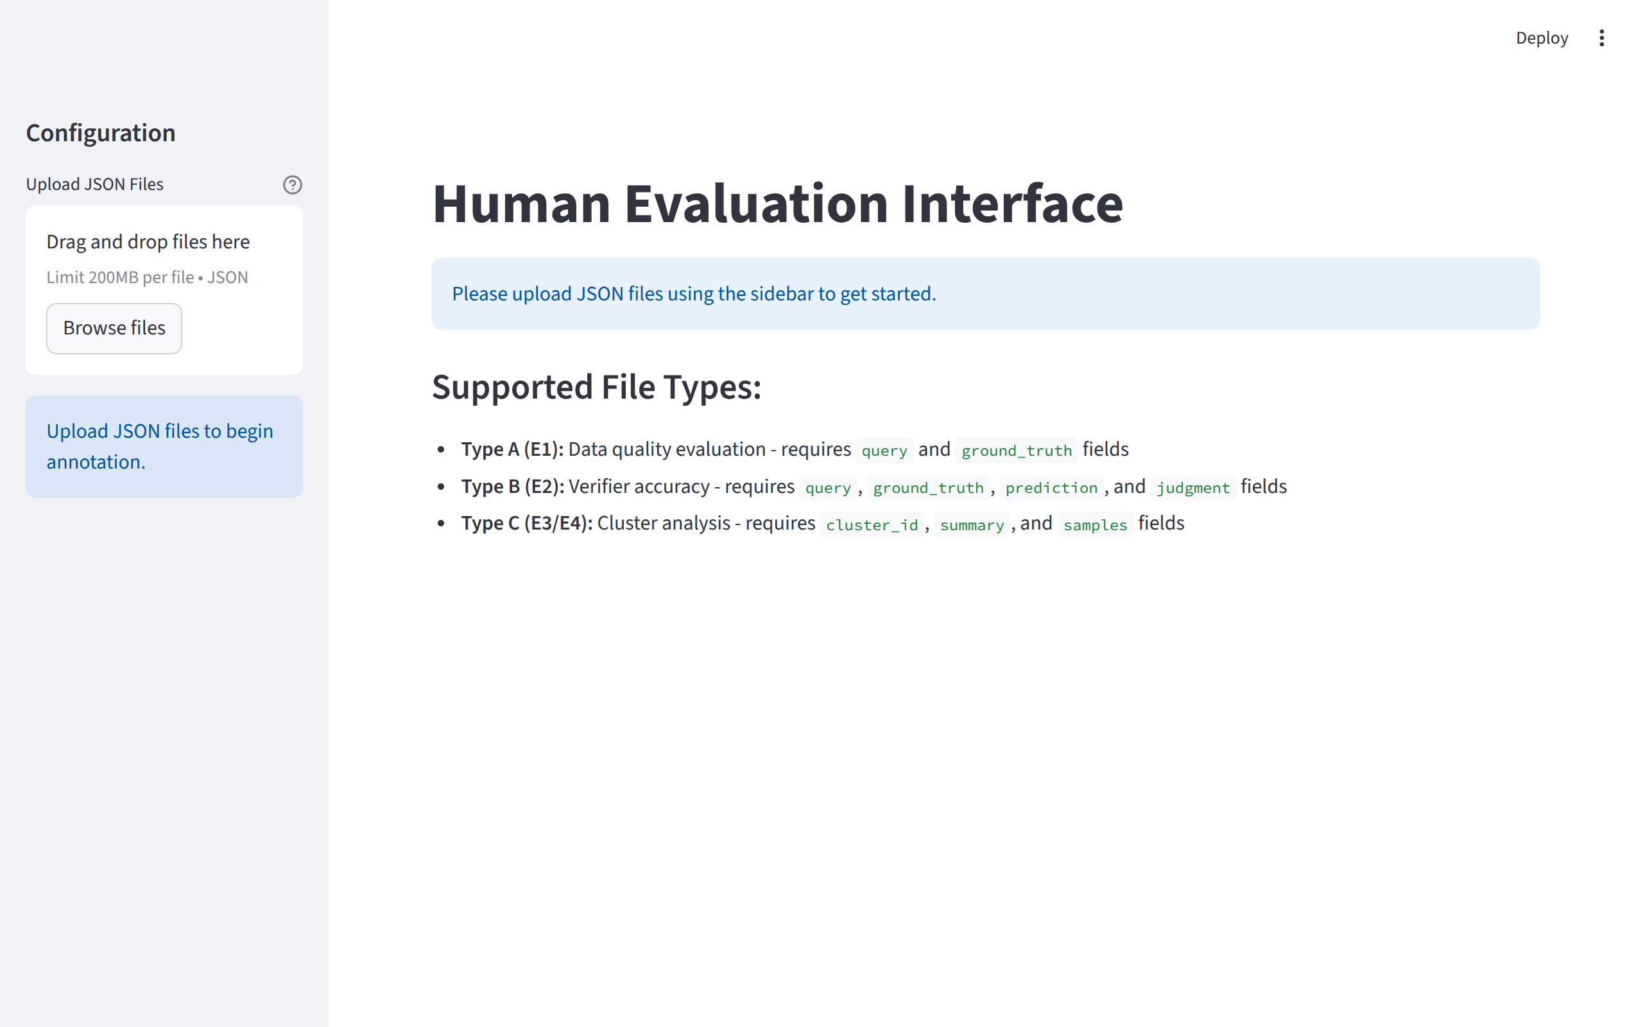Click the 'cluster_id' code tag
Image resolution: width=1643 pixels, height=1027 pixels.
point(871,524)
